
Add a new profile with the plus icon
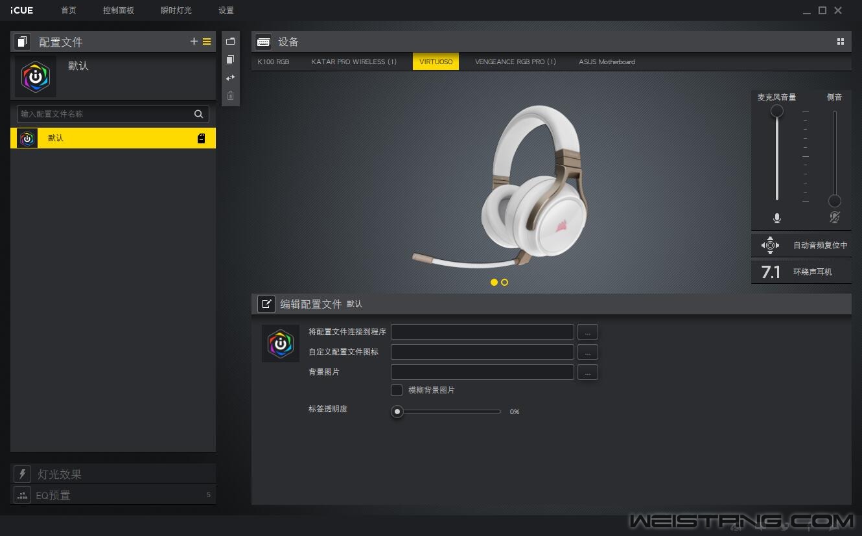coord(194,41)
